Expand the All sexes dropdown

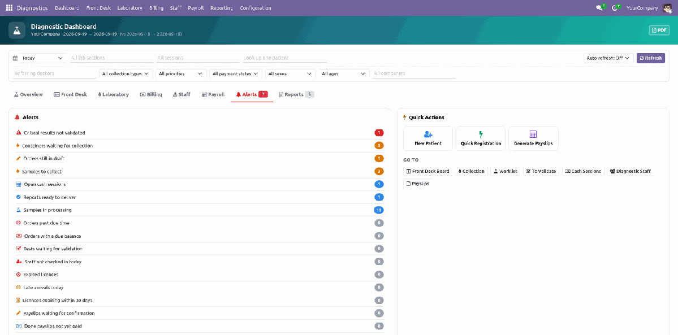(x=290, y=74)
